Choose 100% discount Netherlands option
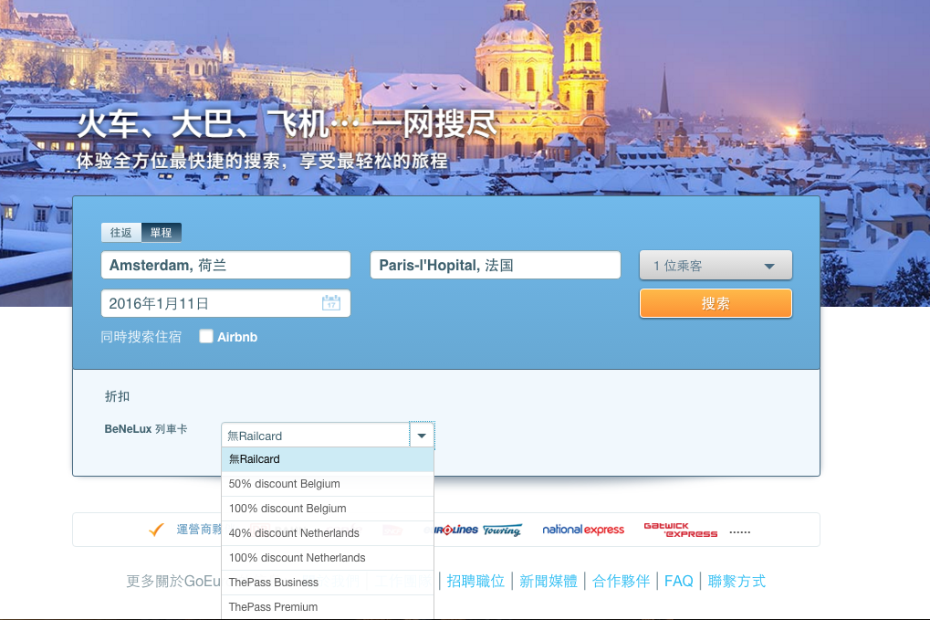 [x=328, y=558]
